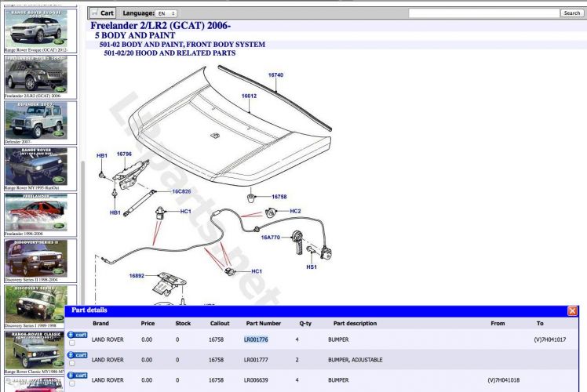
Task: Tick the checkbox for part LR001776
Action: [72, 343]
